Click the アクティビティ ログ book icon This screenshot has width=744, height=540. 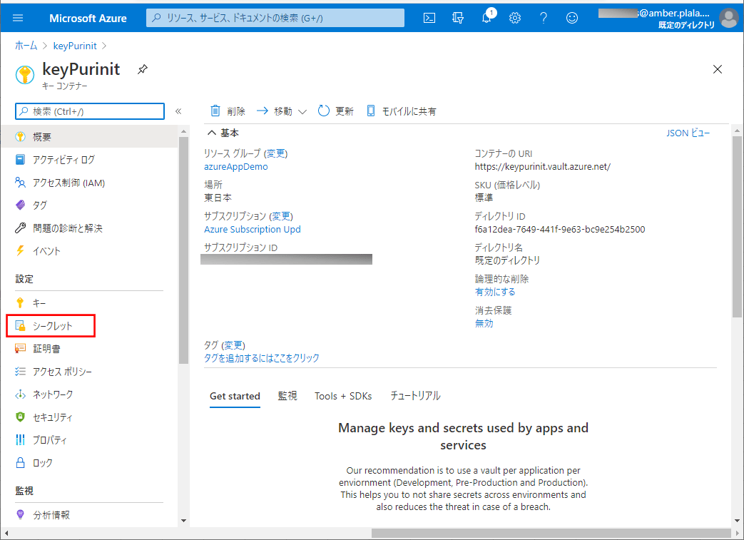point(20,160)
